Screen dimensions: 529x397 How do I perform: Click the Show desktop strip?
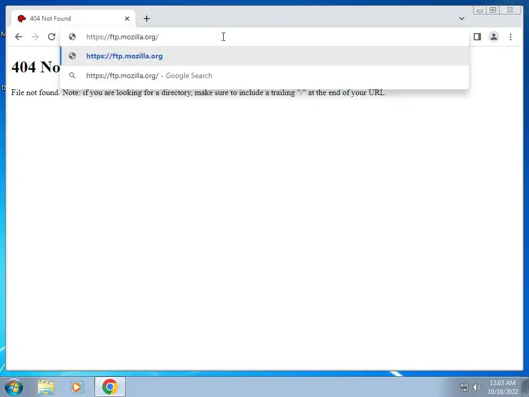coord(525,387)
